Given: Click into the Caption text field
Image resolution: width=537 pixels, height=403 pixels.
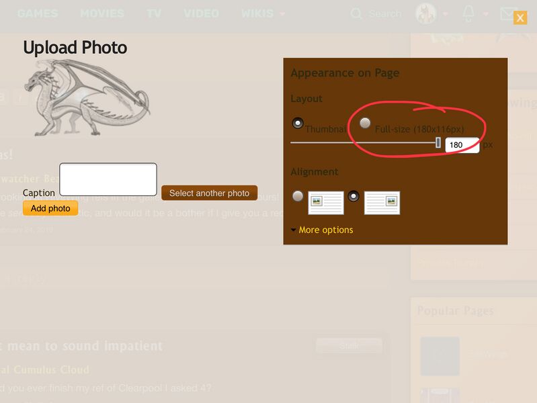Looking at the screenshot, I should coord(108,179).
